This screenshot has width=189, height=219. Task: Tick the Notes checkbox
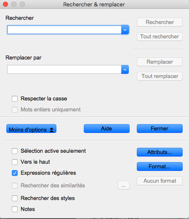(15, 209)
